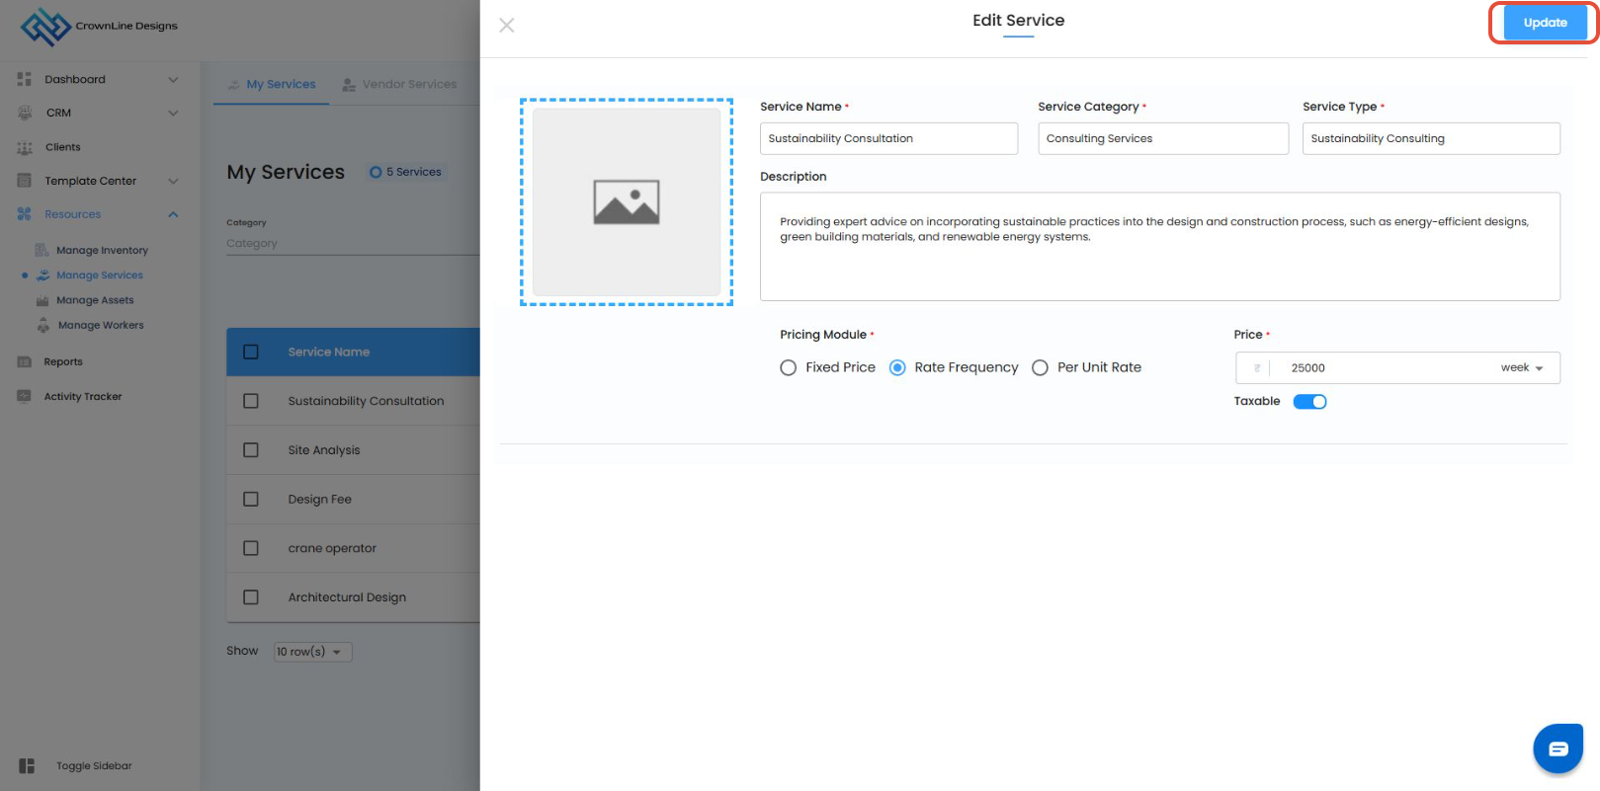Click the Toggle Sidebar icon

point(27,766)
